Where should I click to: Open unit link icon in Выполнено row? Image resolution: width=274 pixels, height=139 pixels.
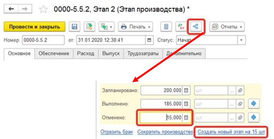point(240,104)
